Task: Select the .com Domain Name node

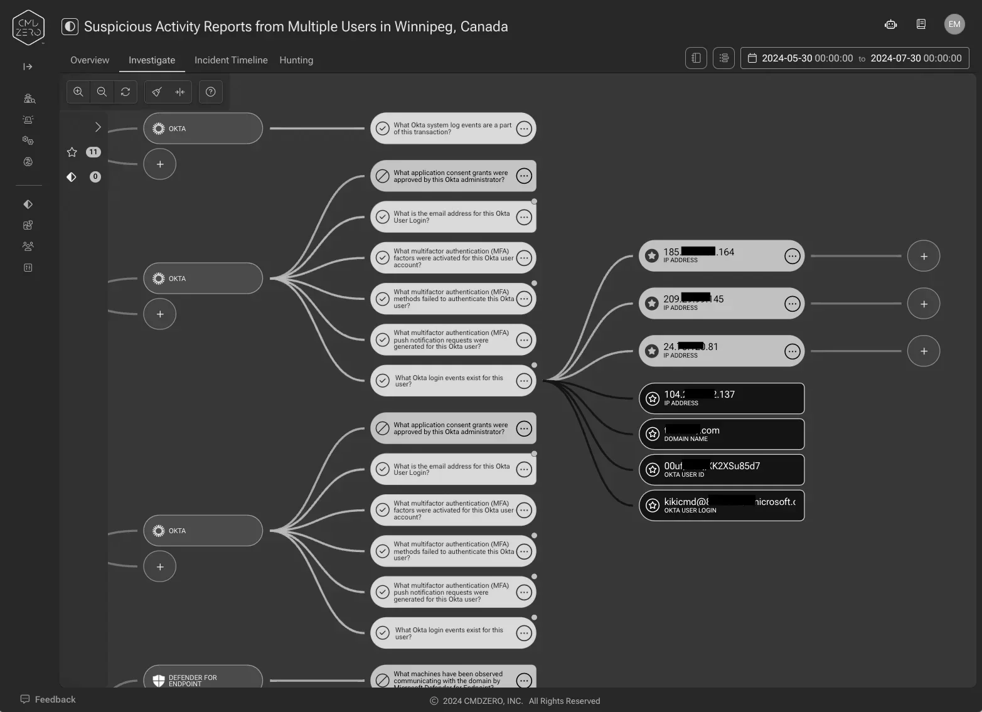Action: click(722, 434)
